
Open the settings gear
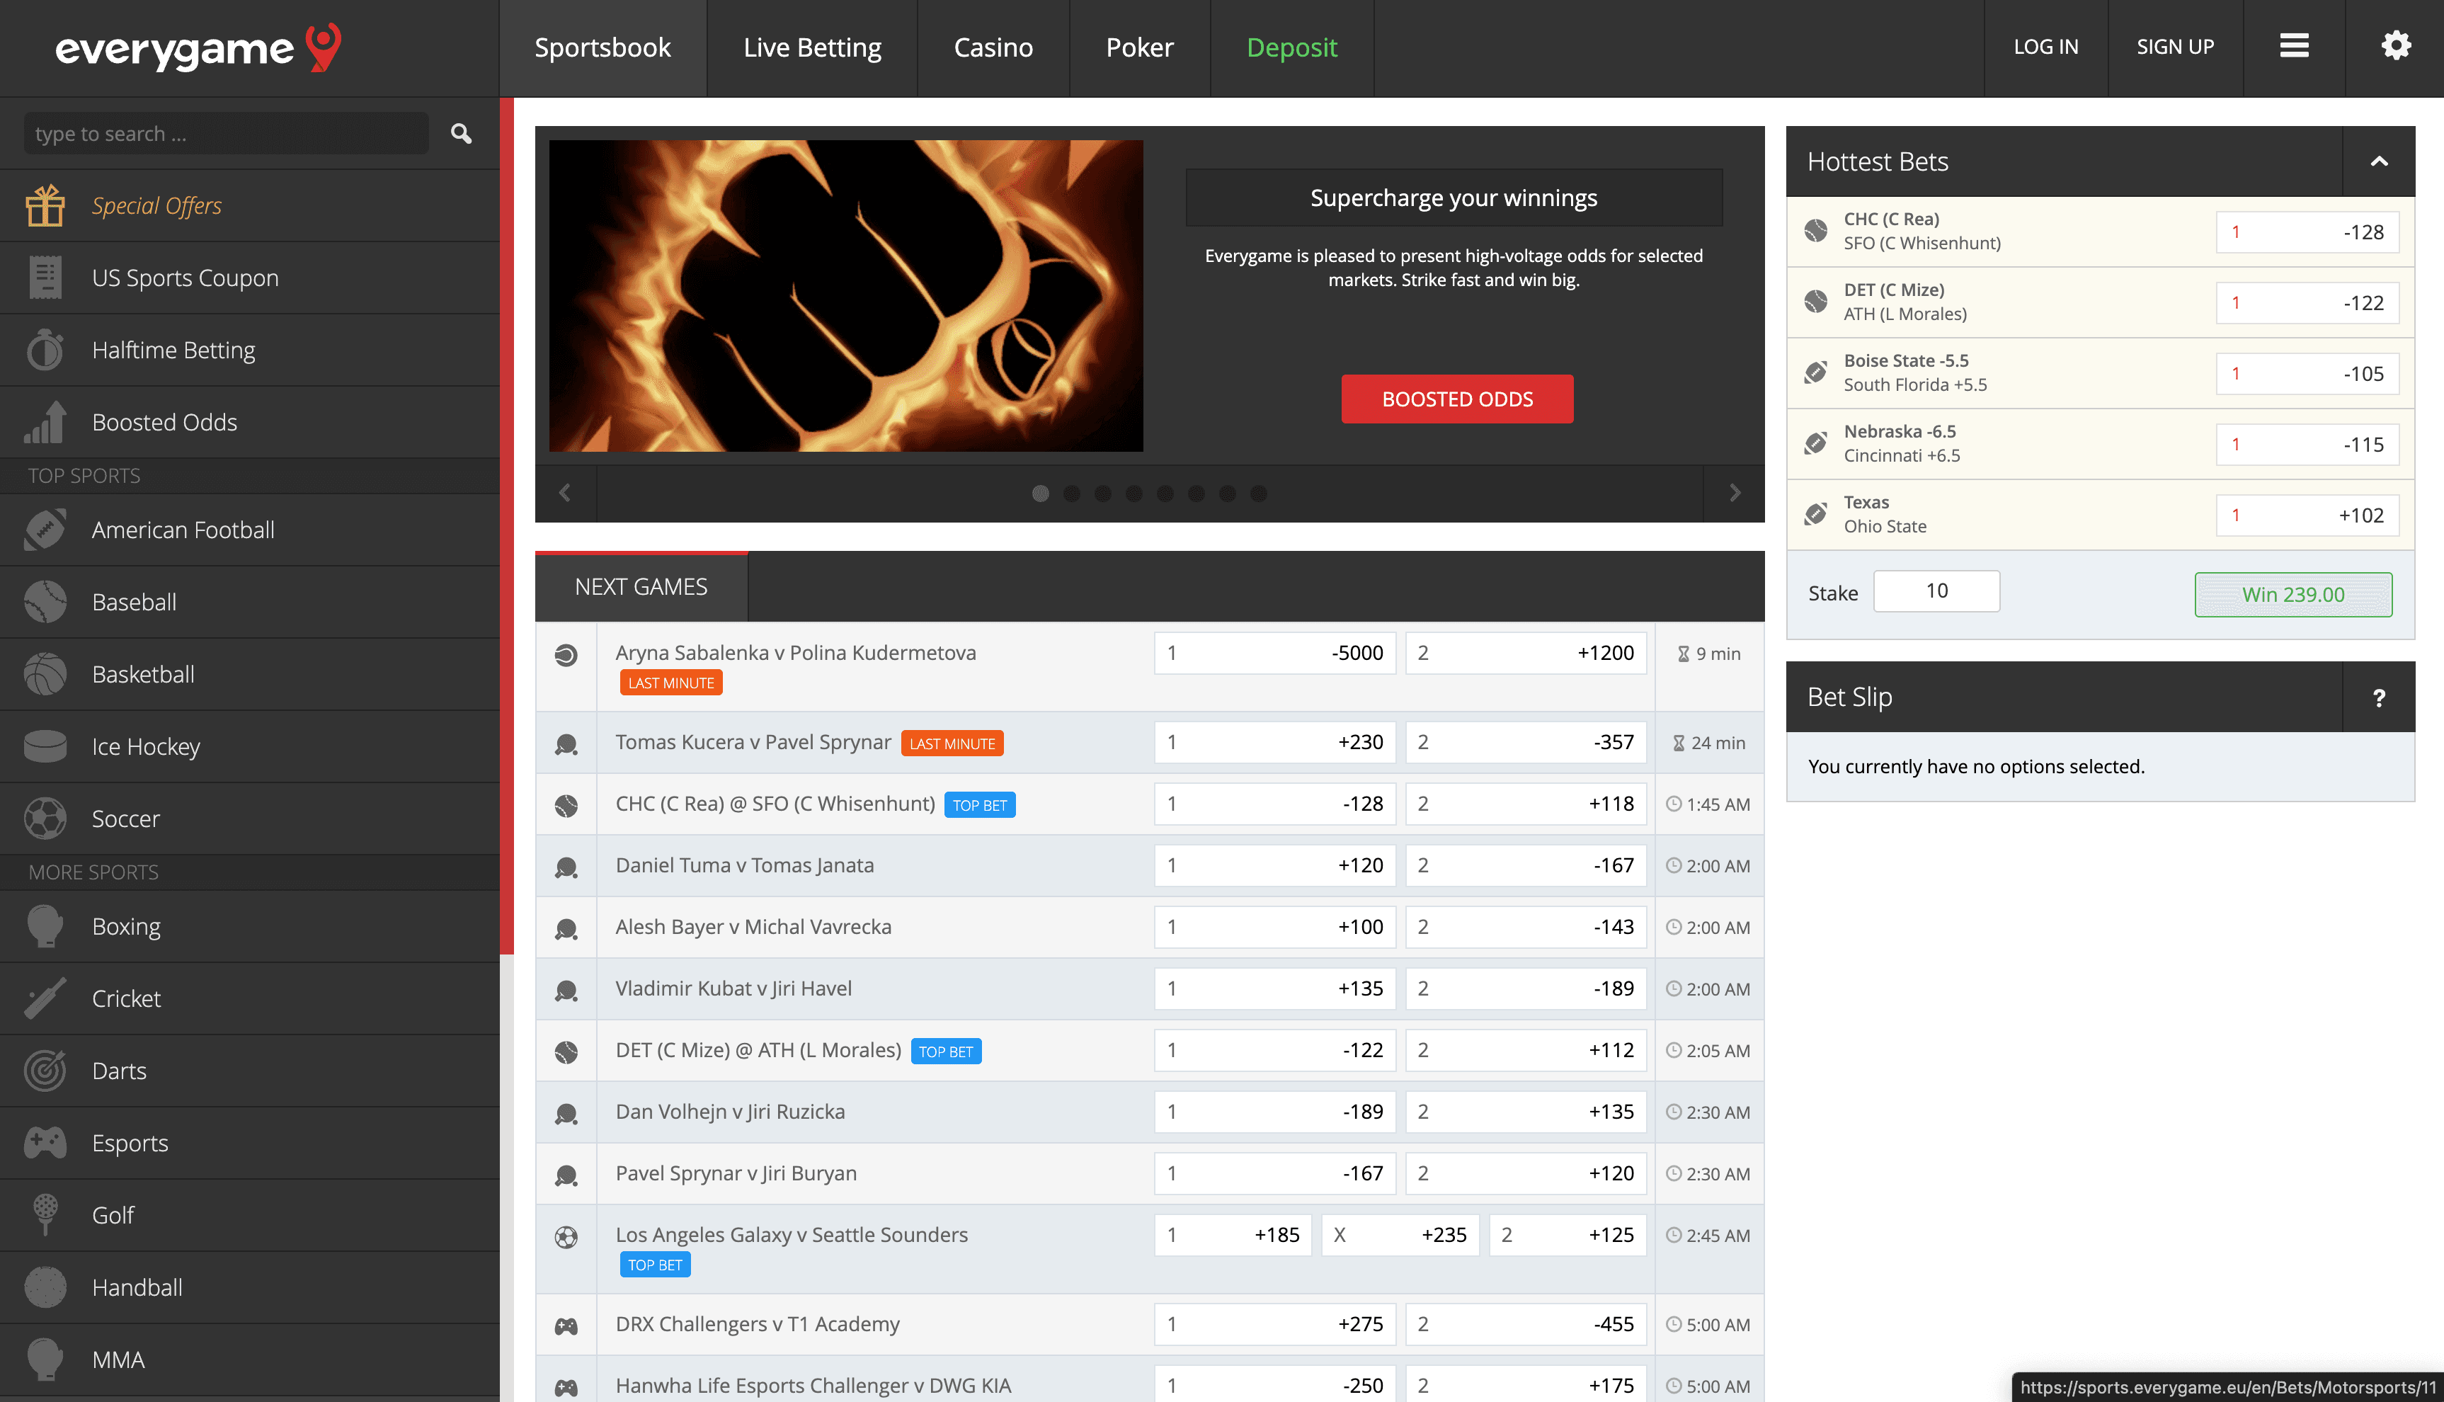click(2396, 45)
